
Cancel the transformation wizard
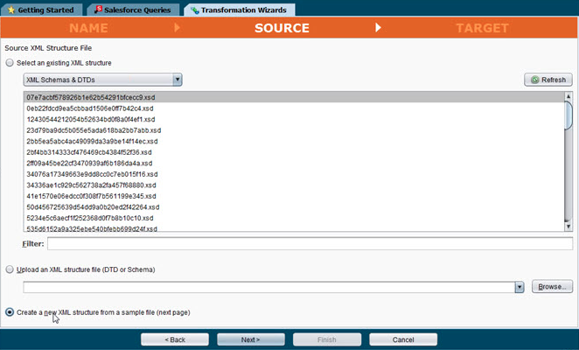coord(402,339)
